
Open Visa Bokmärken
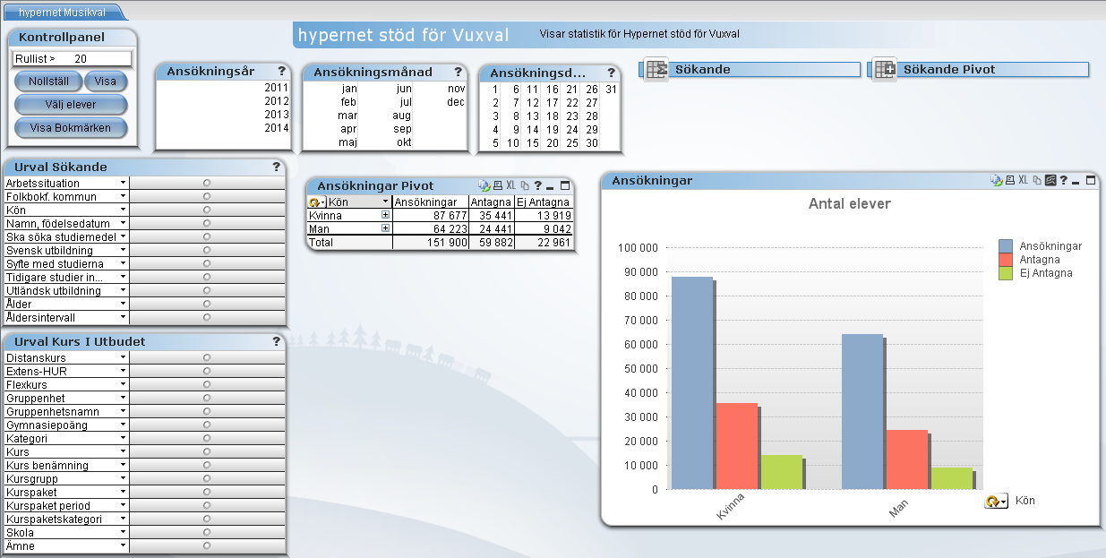click(x=71, y=127)
